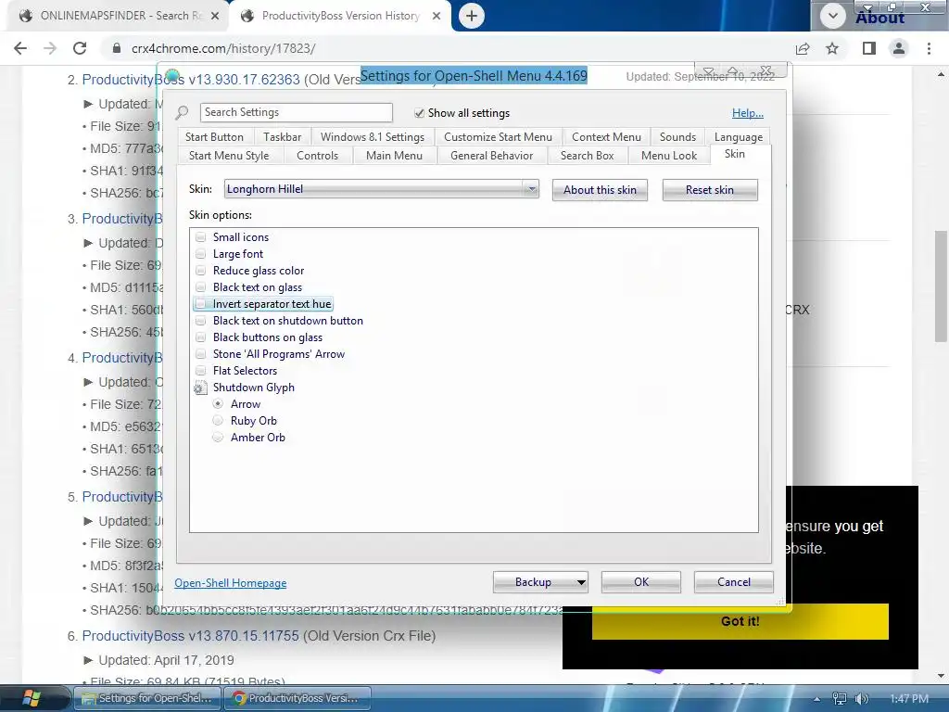Bookmark this page with the star
Image resolution: width=949 pixels, height=712 pixels.
pyautogui.click(x=832, y=48)
